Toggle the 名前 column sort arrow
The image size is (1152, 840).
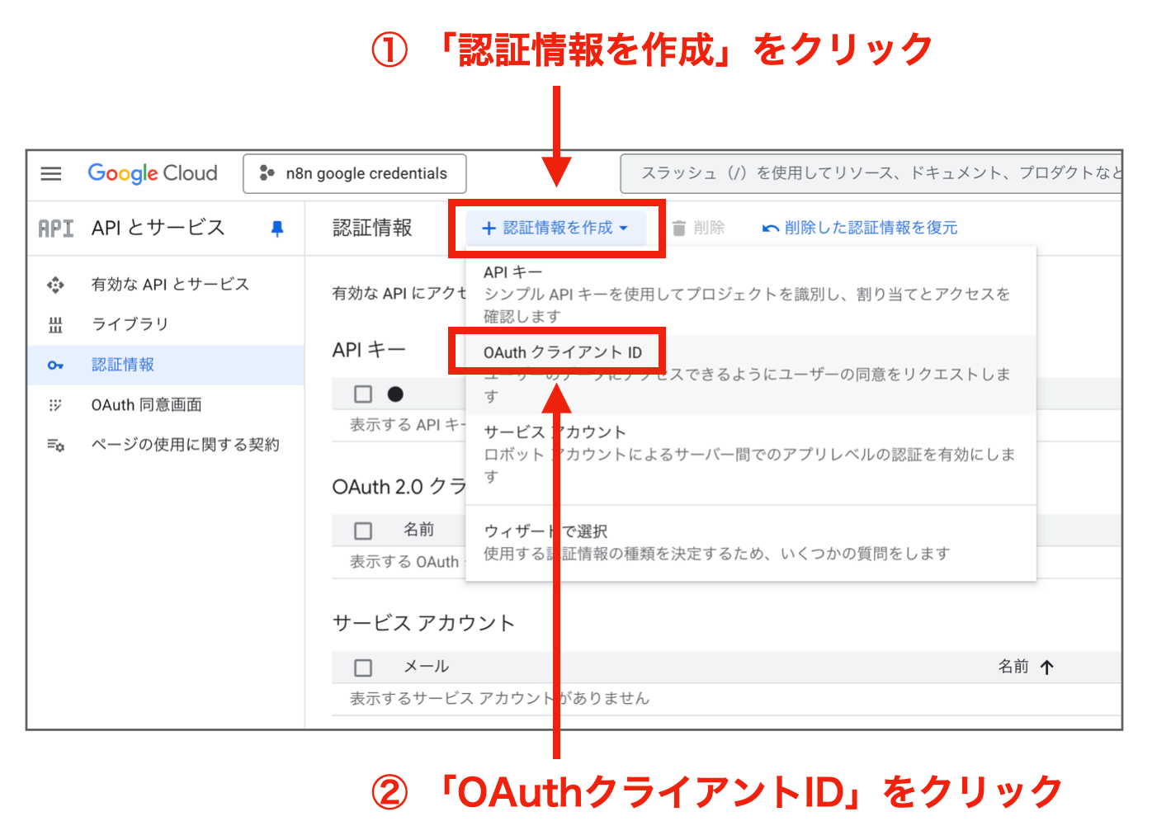click(x=1046, y=666)
